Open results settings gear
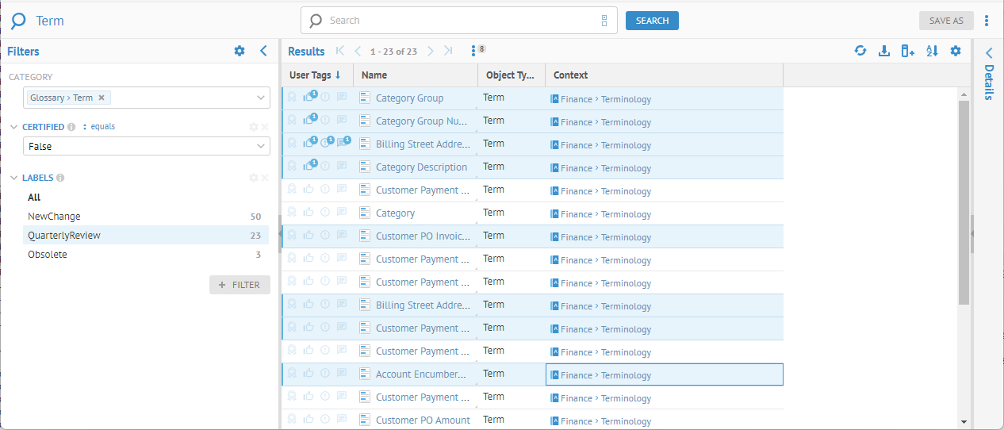This screenshot has width=1004, height=430. 956,52
